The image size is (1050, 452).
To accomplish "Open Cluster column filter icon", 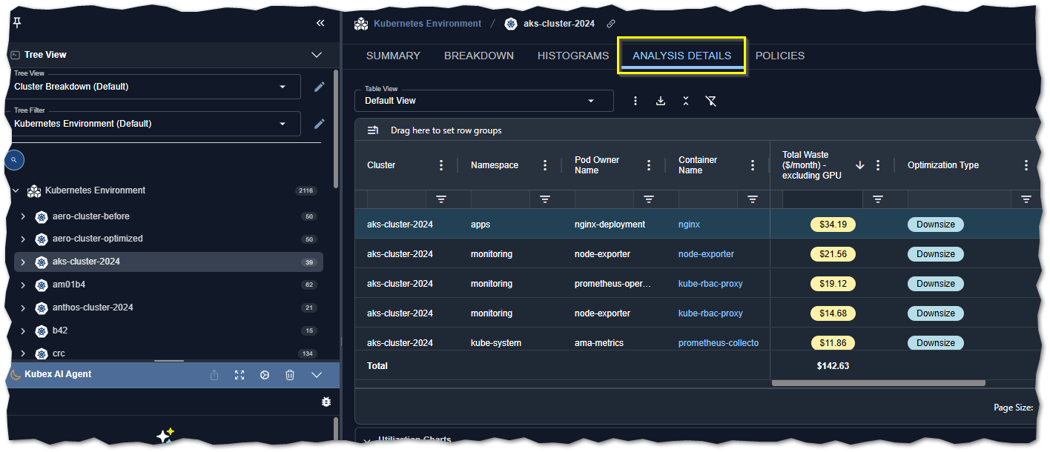I will (441, 199).
